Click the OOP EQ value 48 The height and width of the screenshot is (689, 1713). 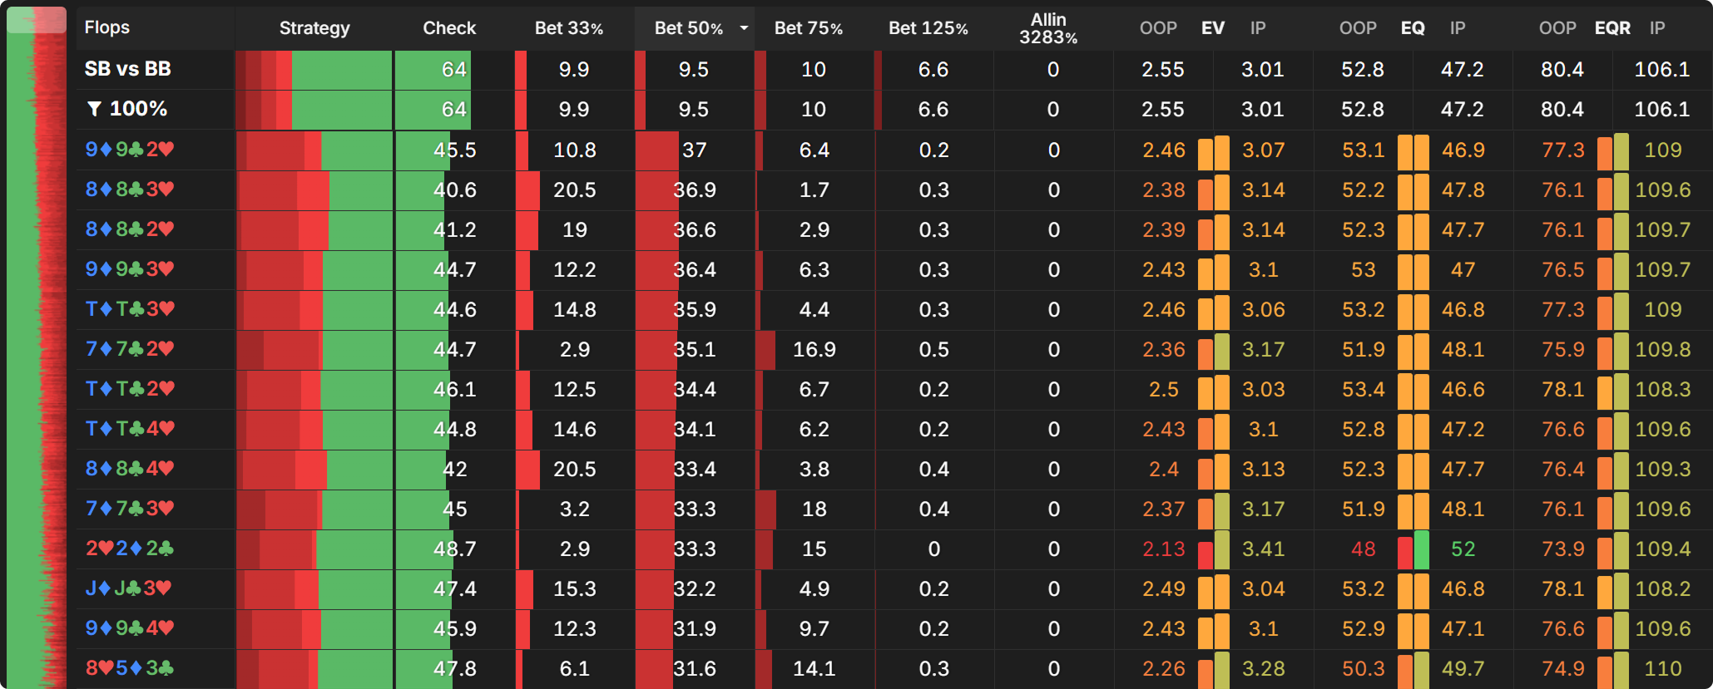pyautogui.click(x=1363, y=549)
